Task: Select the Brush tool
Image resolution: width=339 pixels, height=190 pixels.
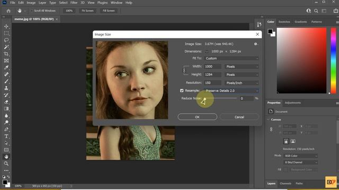Action: 6,81
